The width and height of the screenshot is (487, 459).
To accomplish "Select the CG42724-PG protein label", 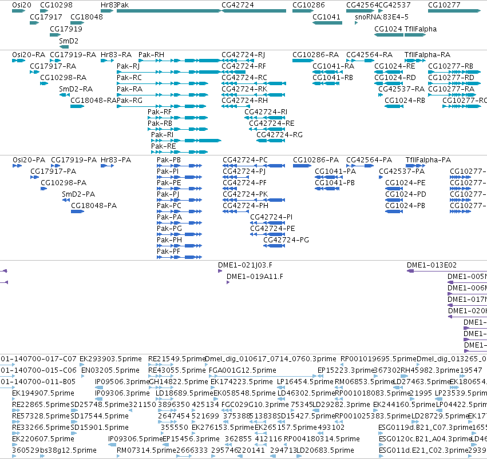I will (286, 240).
